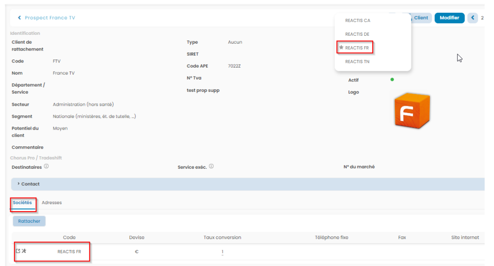Expand the Contact section
Screen dimensions: 494x266
pos(29,184)
